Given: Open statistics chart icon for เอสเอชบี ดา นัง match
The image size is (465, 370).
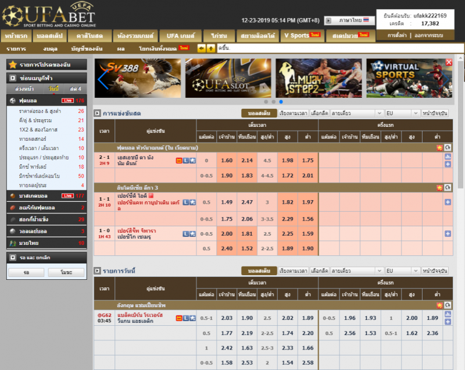Looking at the screenshot, I should click(448, 156).
